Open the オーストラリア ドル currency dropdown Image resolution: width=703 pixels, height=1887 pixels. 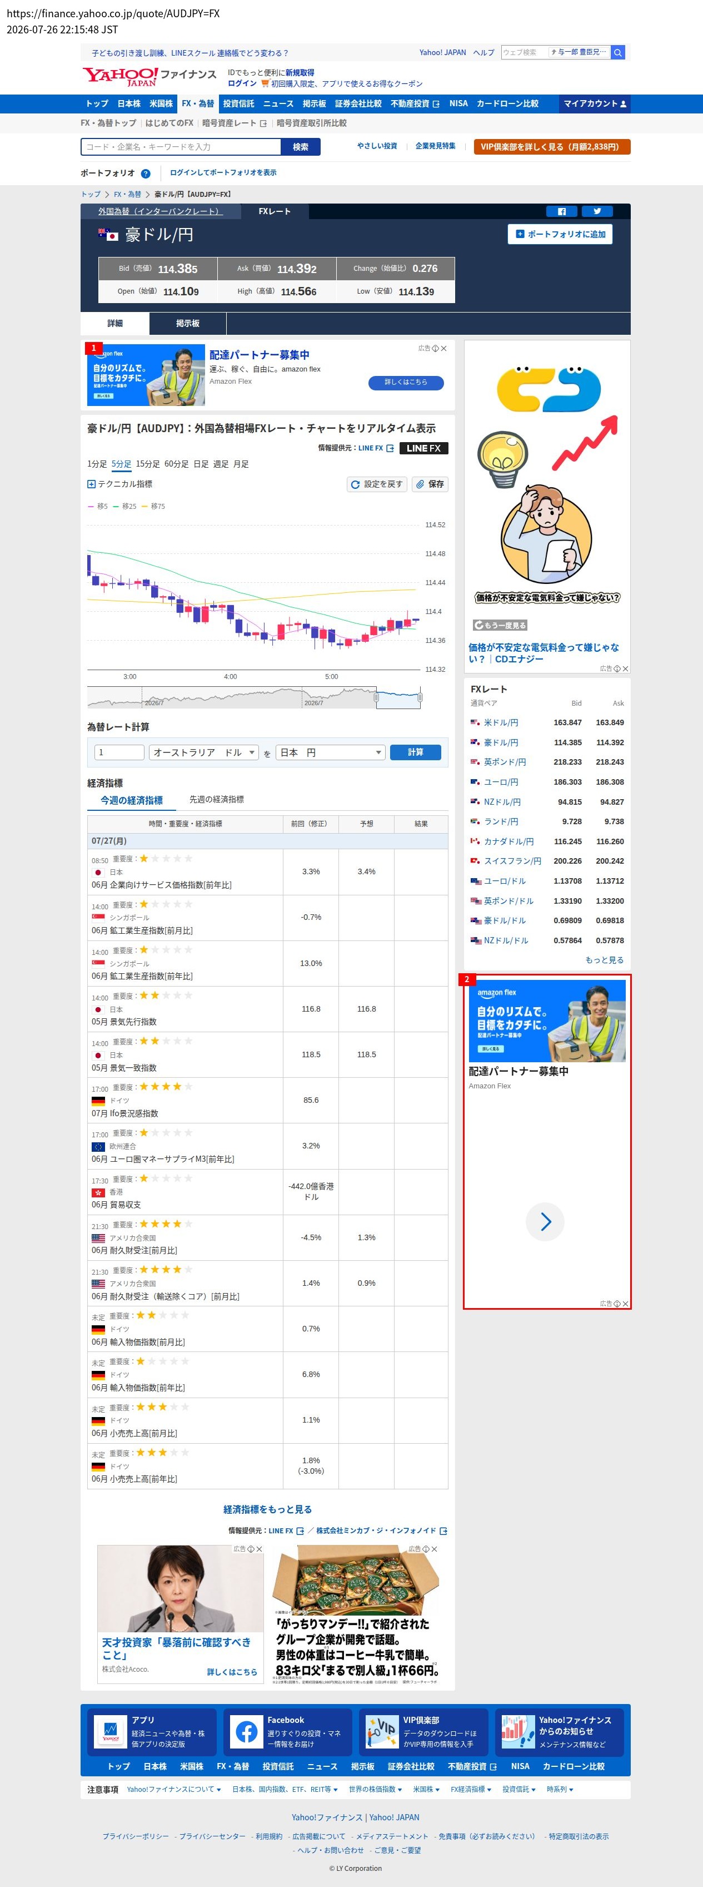(x=205, y=752)
